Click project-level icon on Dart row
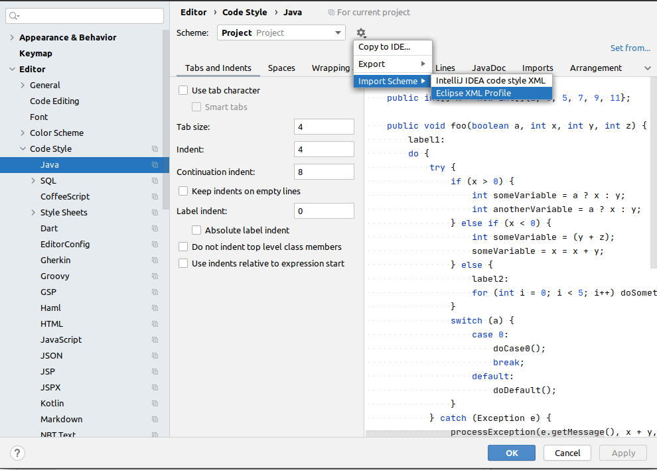Viewport: 657px width, 470px height. pos(155,229)
